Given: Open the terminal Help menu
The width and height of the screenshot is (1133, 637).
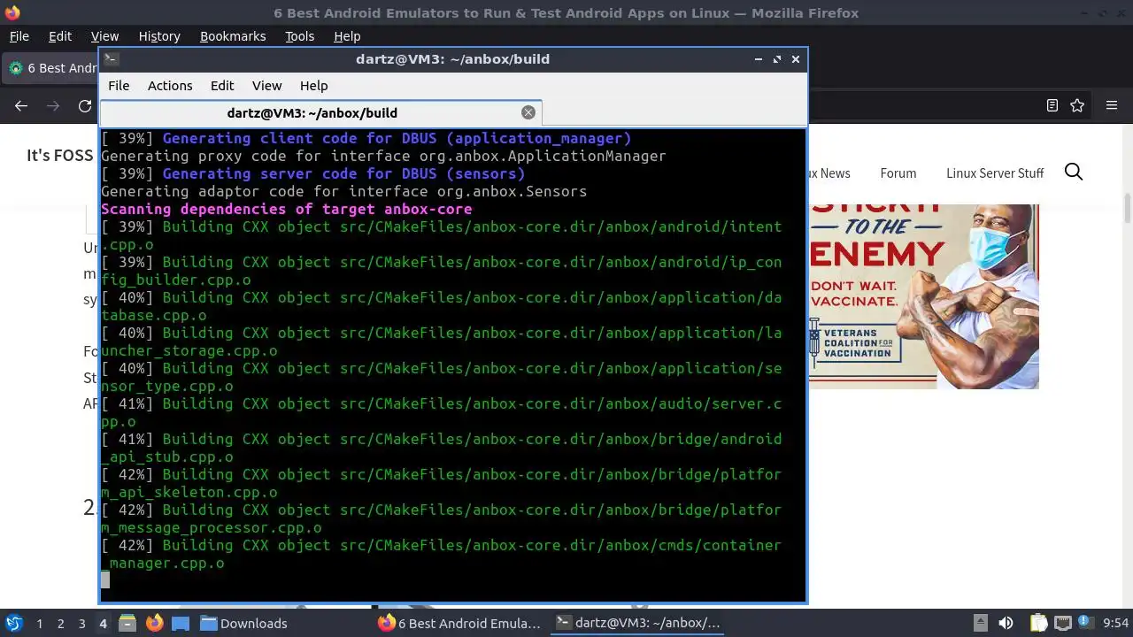Looking at the screenshot, I should tap(314, 86).
